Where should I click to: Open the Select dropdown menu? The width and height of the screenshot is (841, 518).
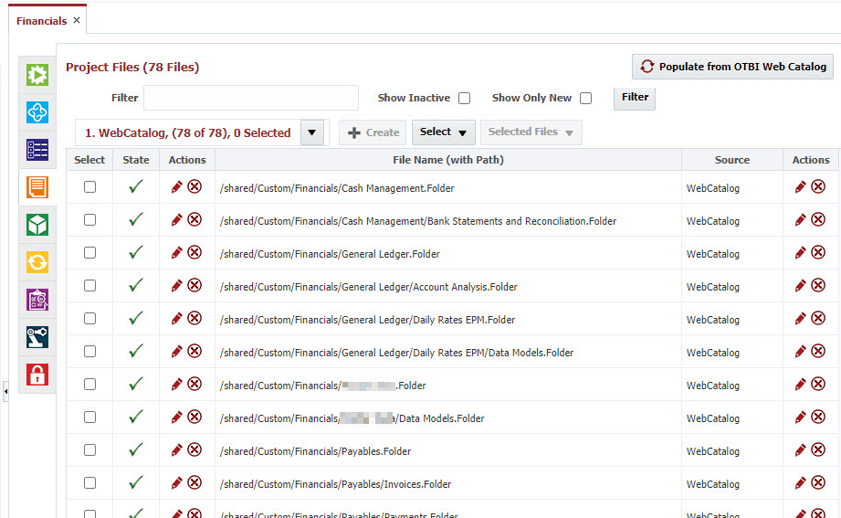[444, 132]
